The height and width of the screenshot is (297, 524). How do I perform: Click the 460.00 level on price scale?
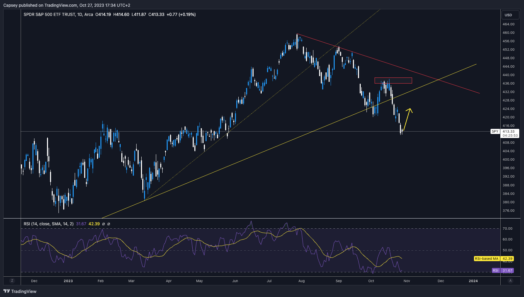[508, 33]
